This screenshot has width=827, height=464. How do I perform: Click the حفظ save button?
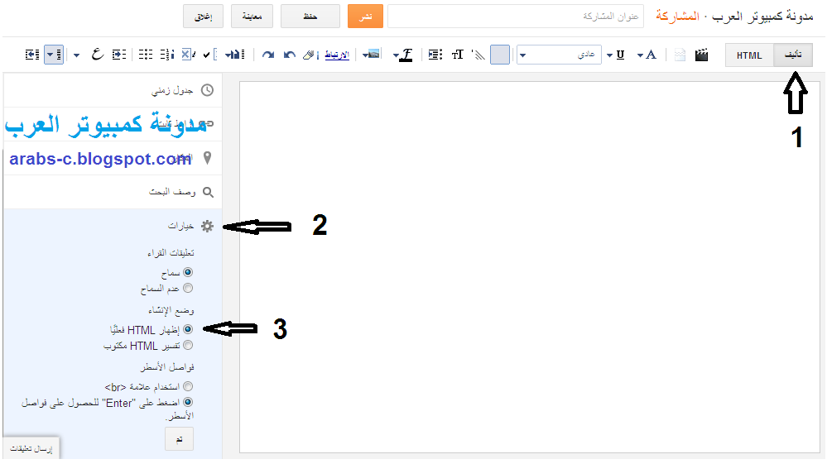coord(310,17)
